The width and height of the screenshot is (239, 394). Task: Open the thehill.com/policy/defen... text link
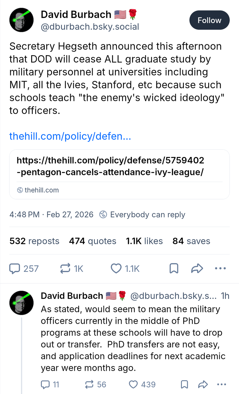click(70, 136)
